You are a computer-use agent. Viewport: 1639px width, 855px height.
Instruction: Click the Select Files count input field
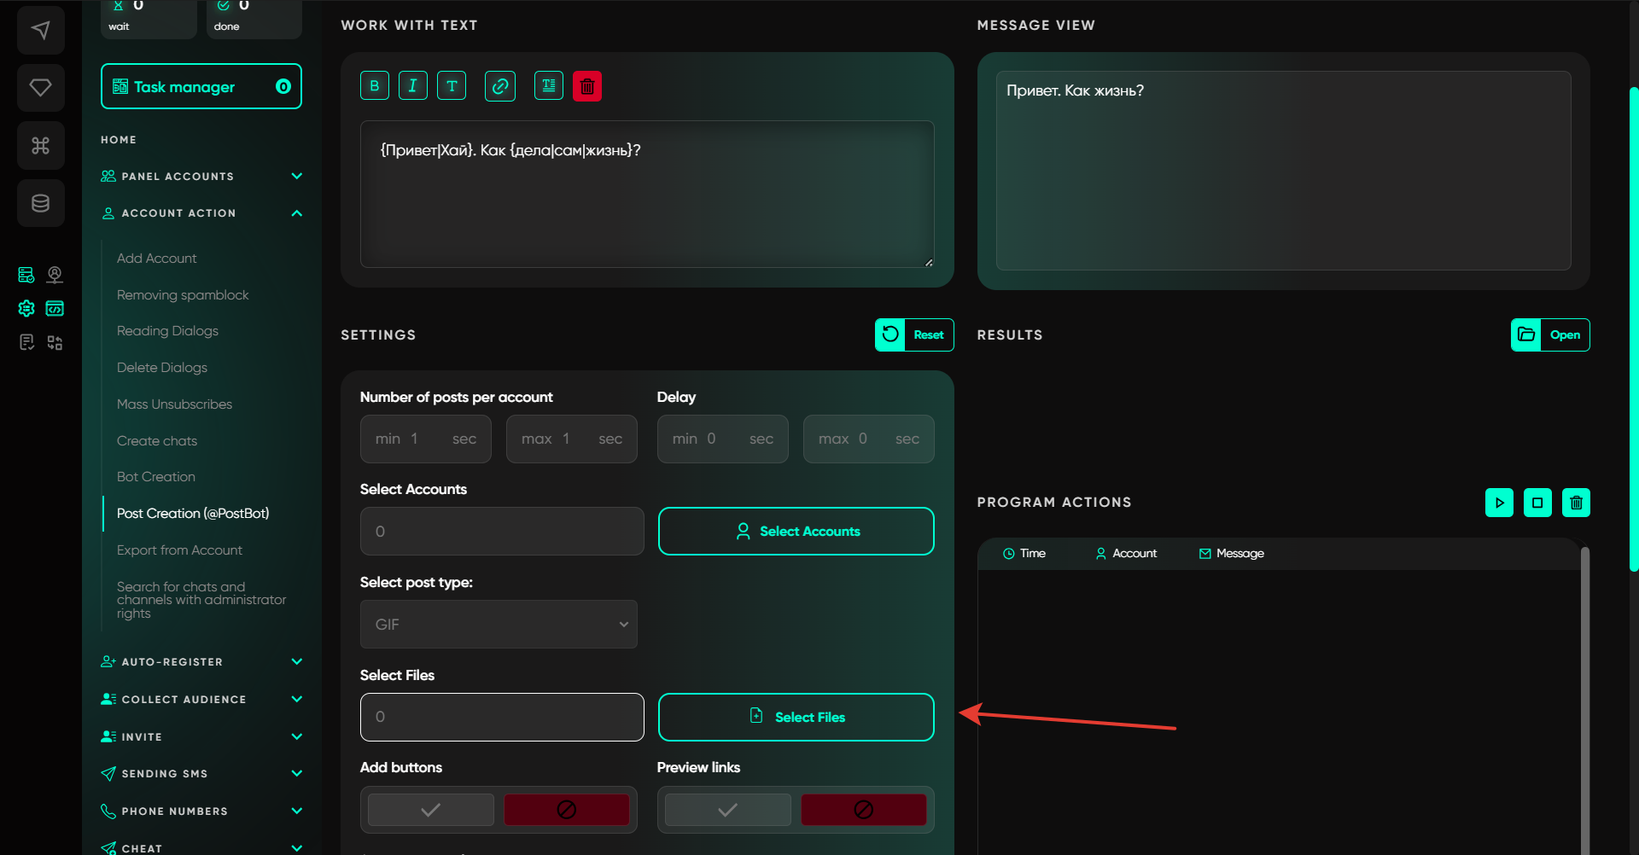pyautogui.click(x=502, y=717)
